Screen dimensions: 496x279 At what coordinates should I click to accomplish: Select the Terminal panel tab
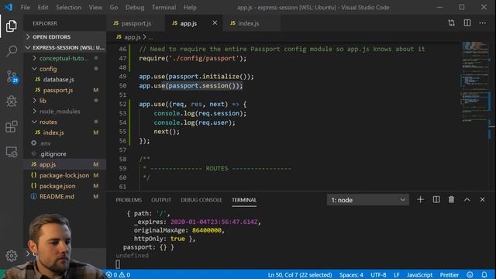244,200
